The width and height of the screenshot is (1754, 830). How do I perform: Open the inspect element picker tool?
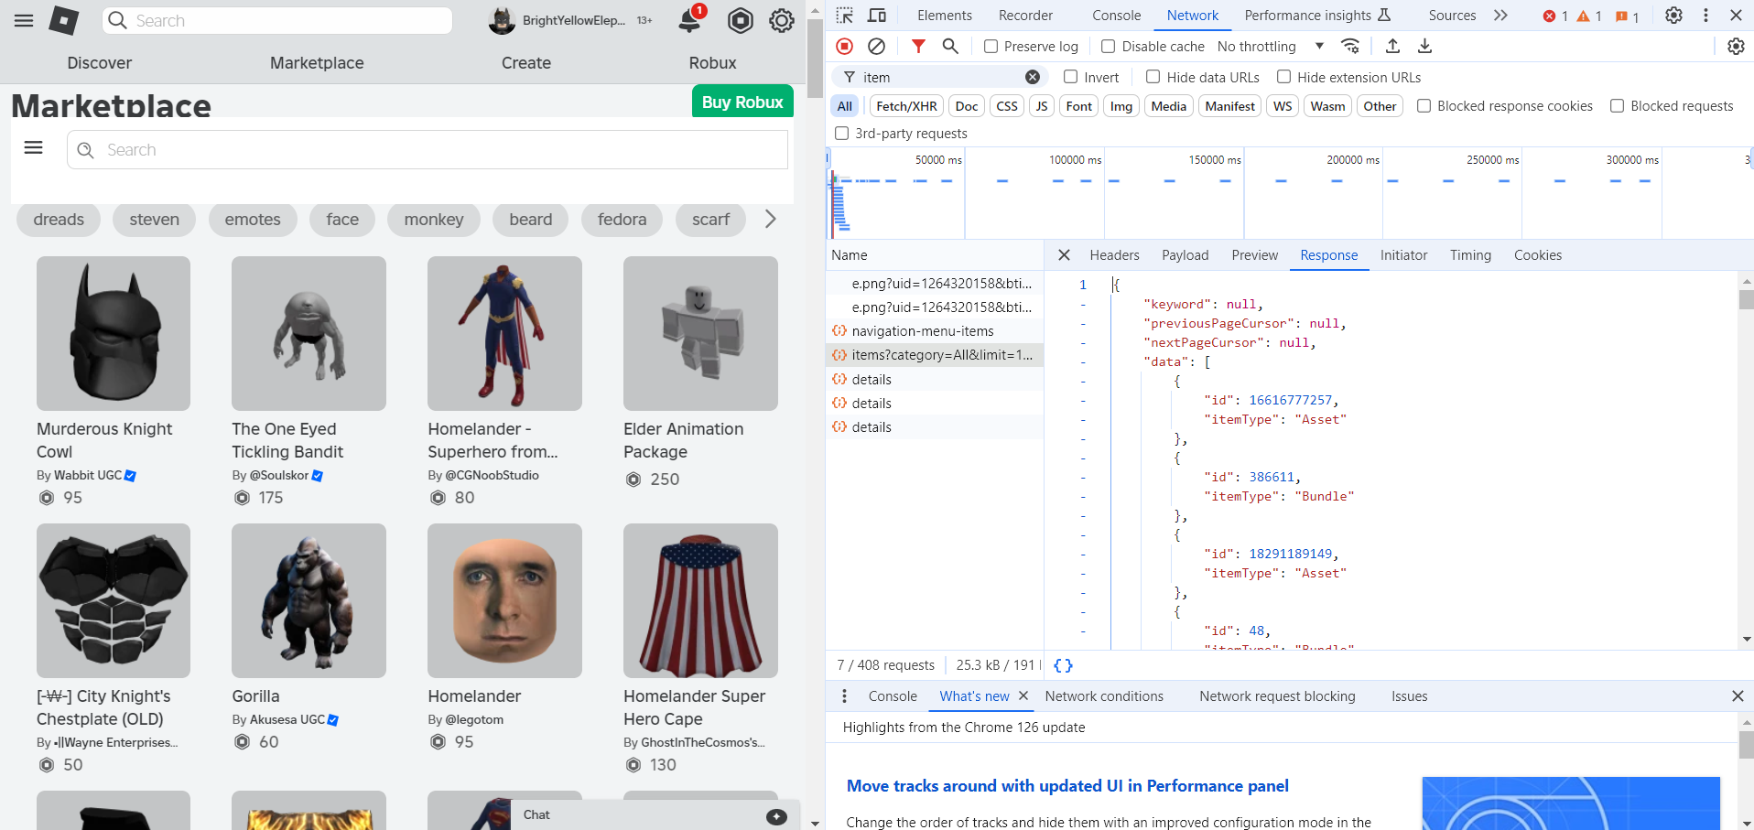[x=845, y=16]
